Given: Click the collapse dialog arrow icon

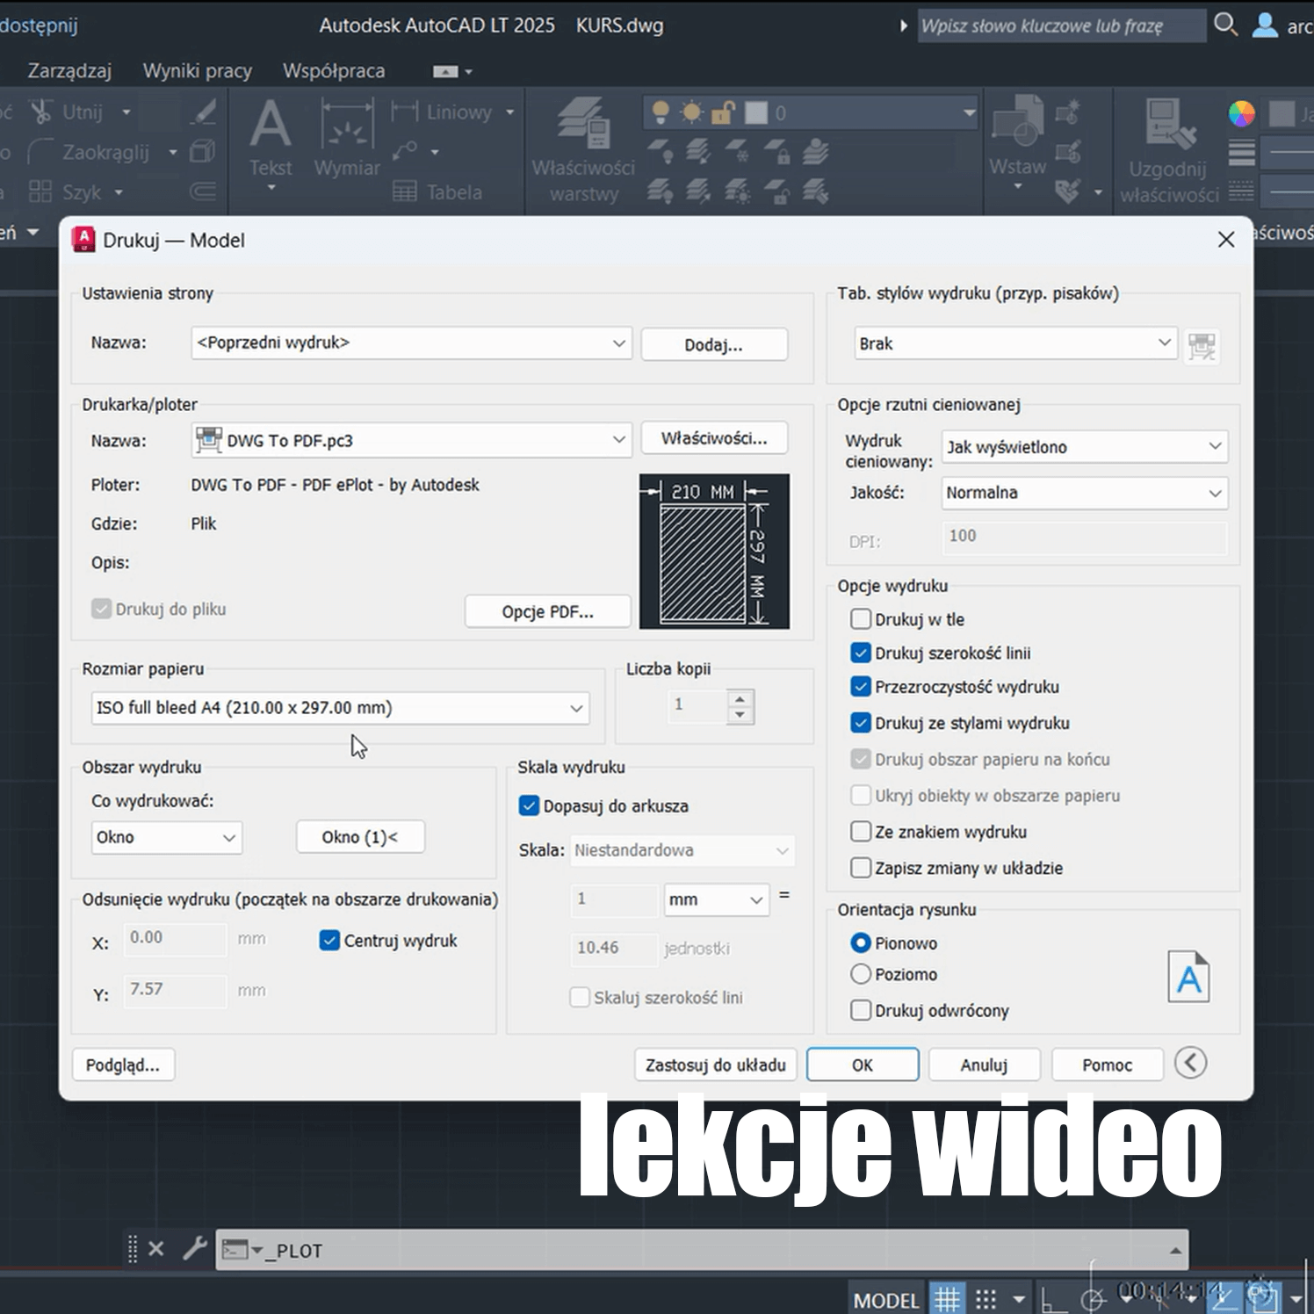Looking at the screenshot, I should (x=1190, y=1063).
